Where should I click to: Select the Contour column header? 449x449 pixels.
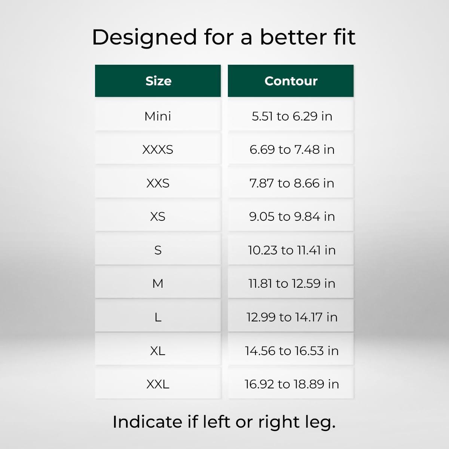(x=291, y=81)
